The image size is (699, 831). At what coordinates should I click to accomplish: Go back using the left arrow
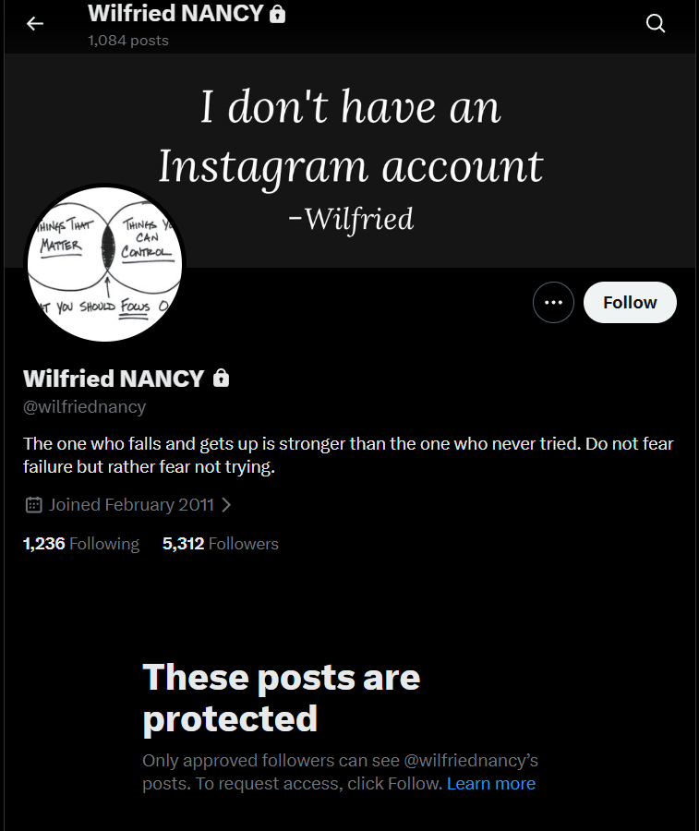(x=35, y=24)
